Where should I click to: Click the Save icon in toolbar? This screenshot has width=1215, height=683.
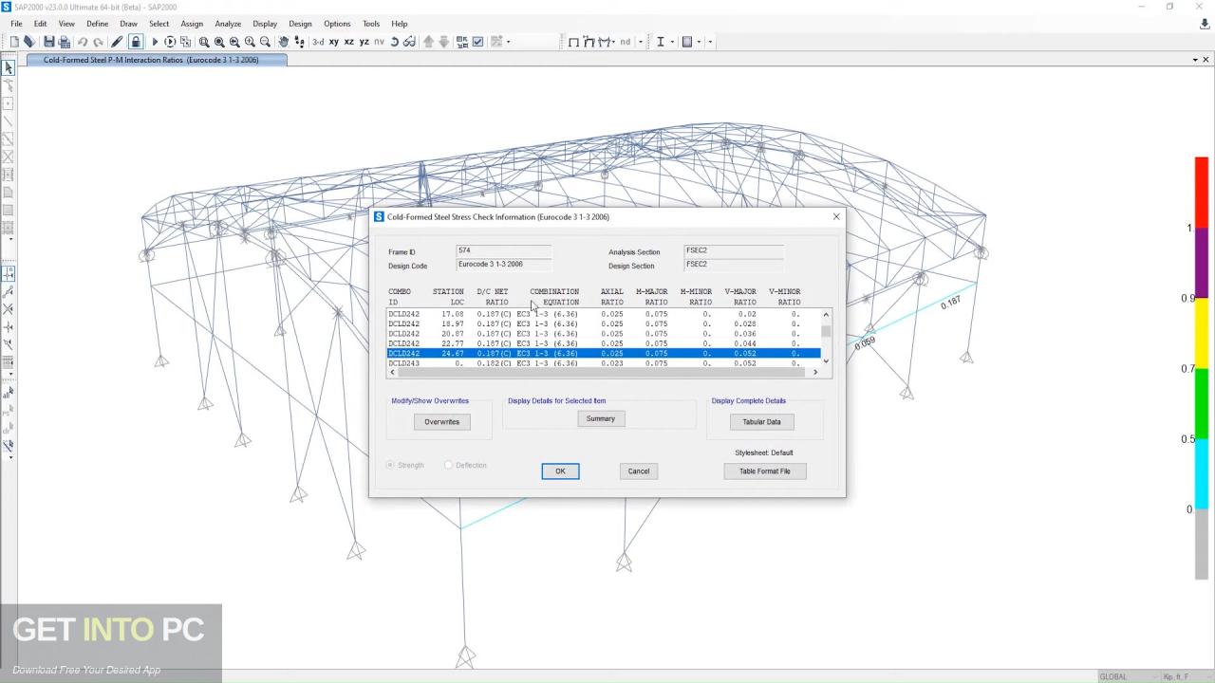tap(49, 42)
